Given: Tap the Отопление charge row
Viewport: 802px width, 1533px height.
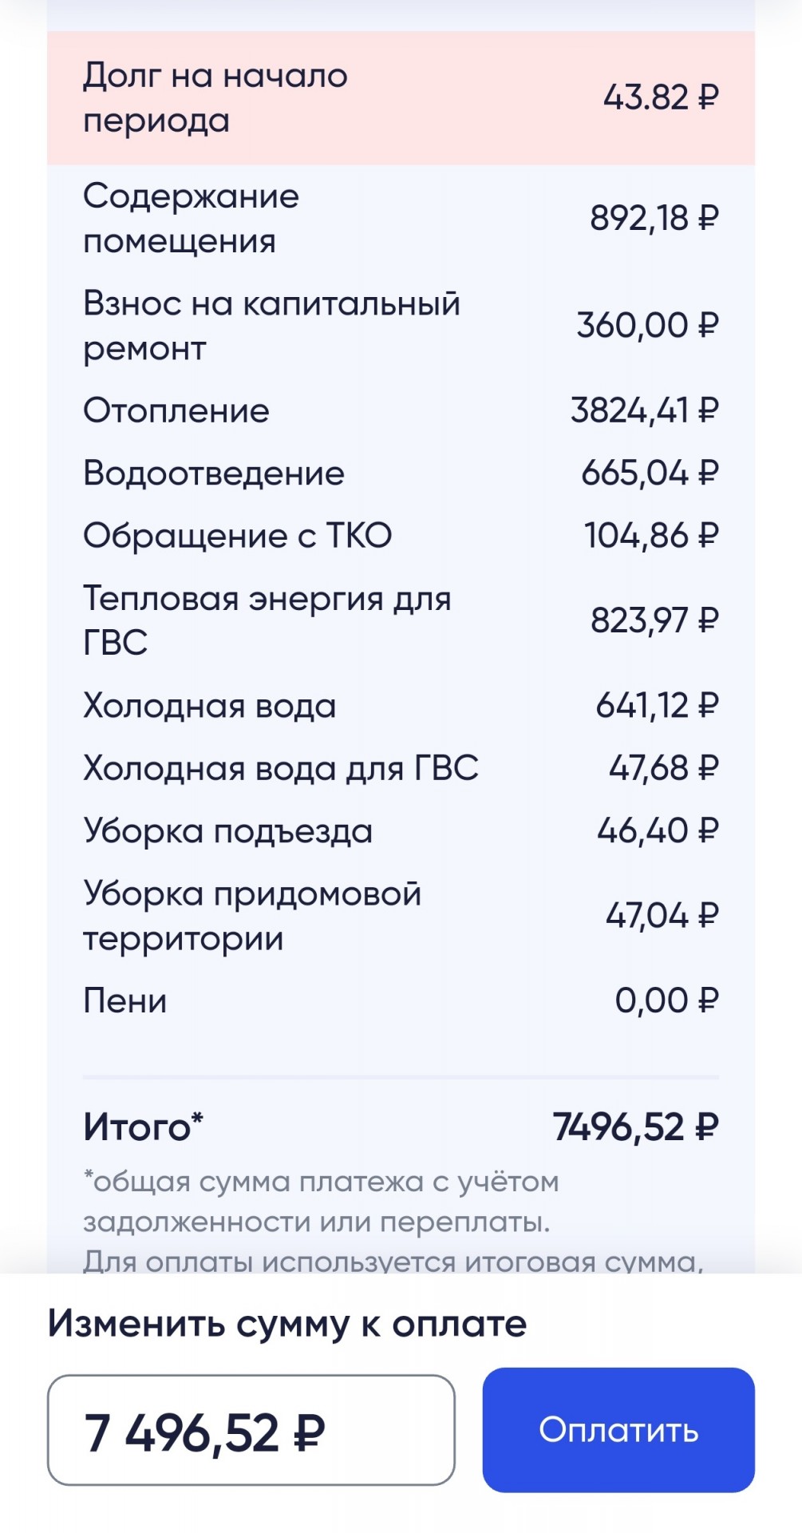Looking at the screenshot, I should (x=401, y=410).
